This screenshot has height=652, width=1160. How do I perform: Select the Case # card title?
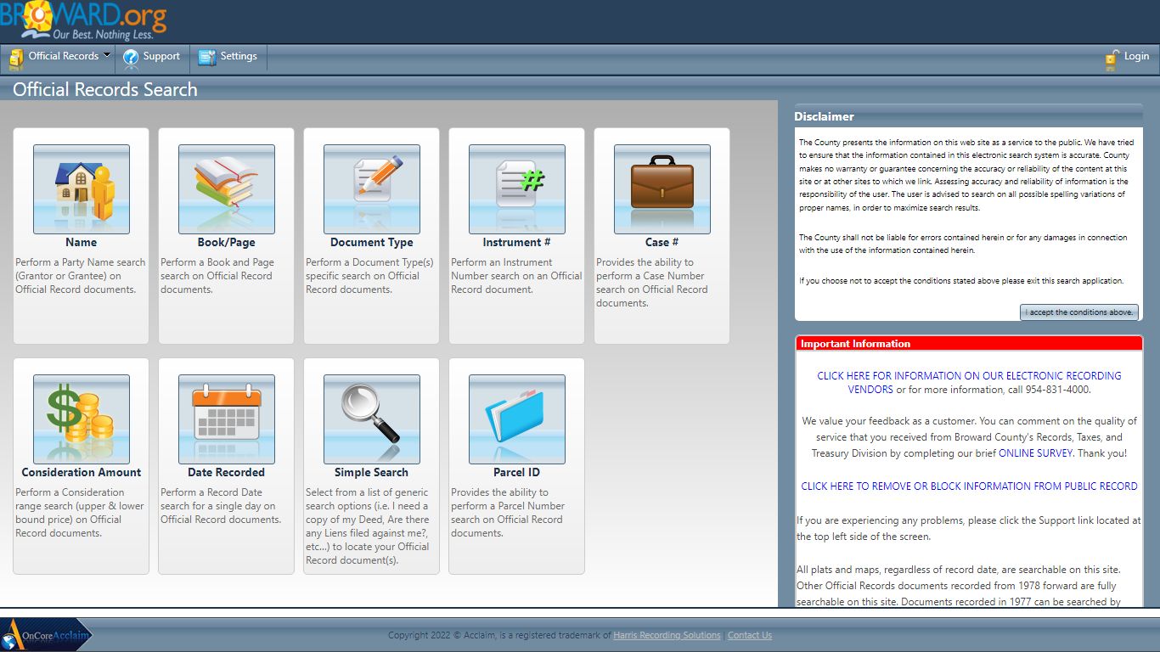(662, 243)
